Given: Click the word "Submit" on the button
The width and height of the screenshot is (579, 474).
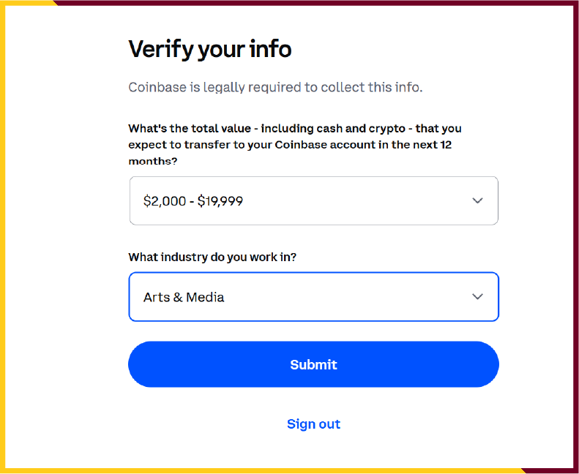Looking at the screenshot, I should click(x=313, y=364).
